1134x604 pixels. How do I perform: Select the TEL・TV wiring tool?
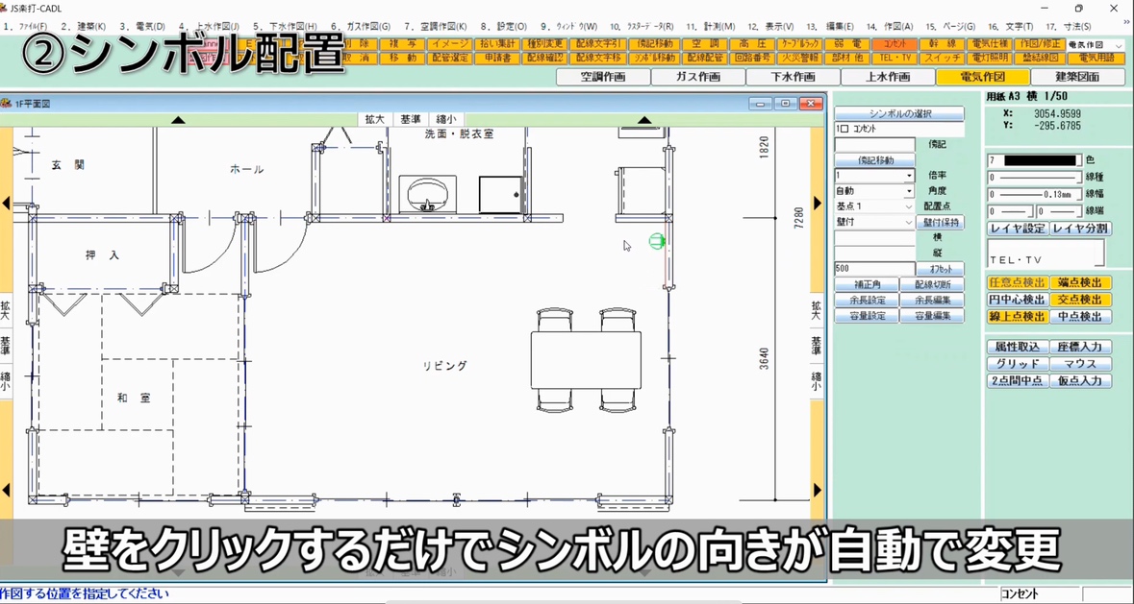pos(894,57)
